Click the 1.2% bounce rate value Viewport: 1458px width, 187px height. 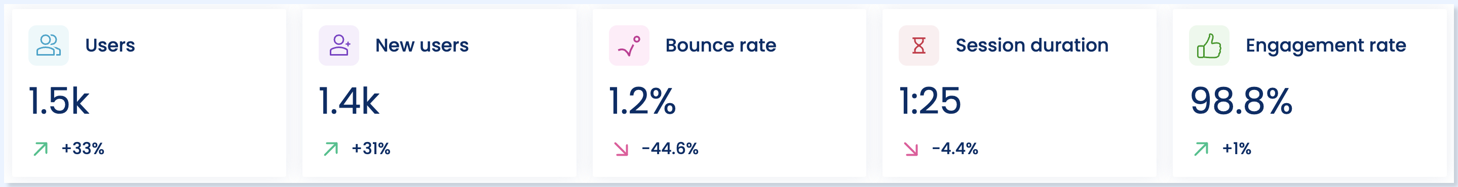(x=642, y=102)
